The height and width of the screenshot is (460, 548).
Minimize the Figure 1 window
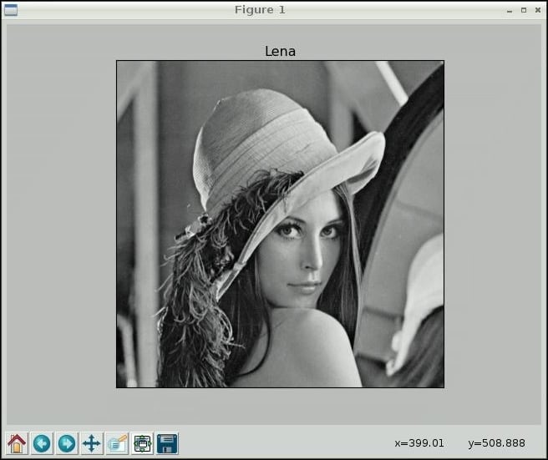tap(510, 11)
